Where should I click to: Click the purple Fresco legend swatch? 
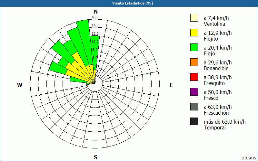194,92
